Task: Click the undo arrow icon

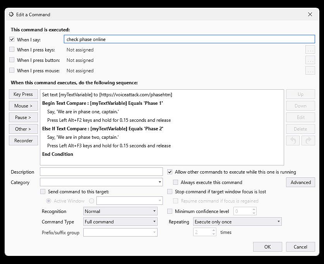Action: coord(293,141)
